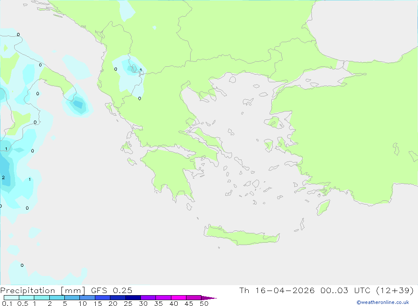Click the '50' legend scale label
The image size is (418, 306).
point(204,303)
